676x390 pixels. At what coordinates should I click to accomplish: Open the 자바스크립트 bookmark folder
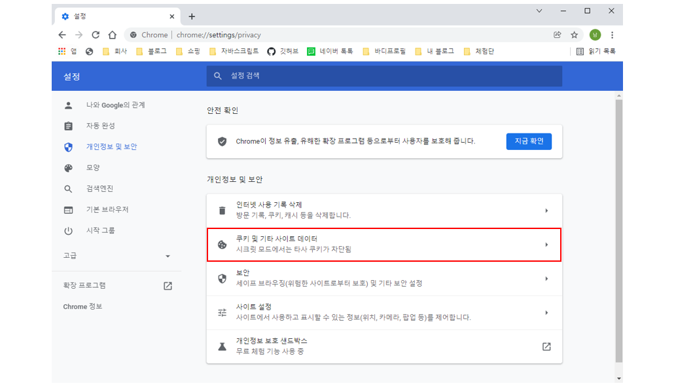click(234, 51)
